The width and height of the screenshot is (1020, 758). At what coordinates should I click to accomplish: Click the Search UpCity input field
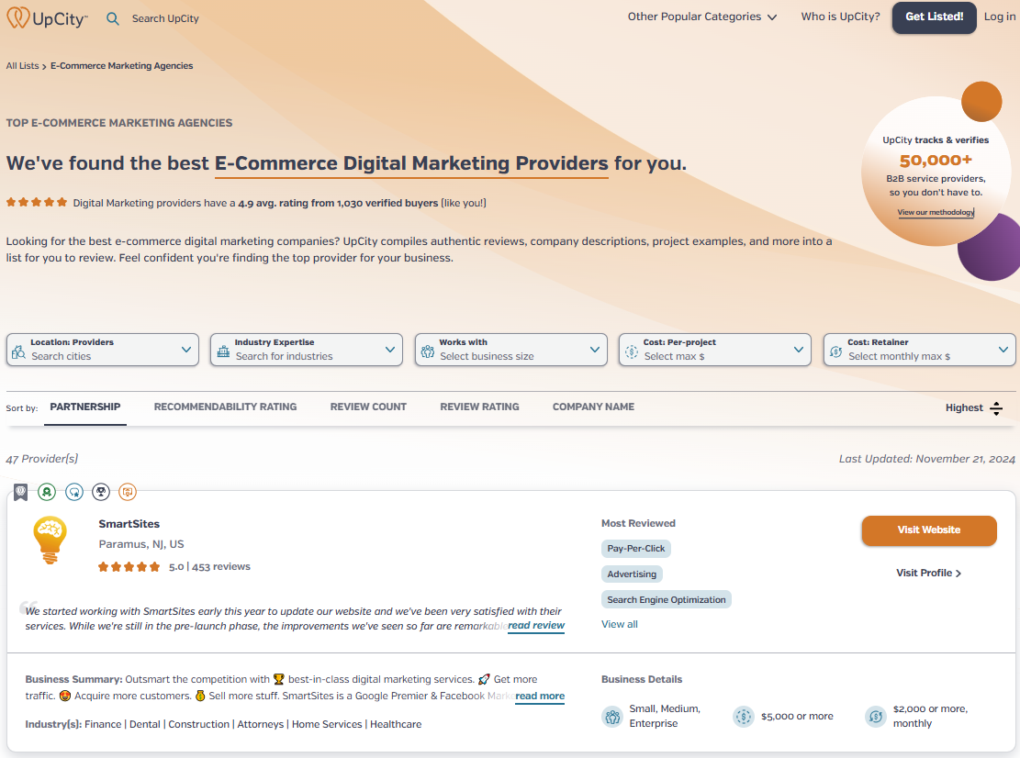click(165, 19)
